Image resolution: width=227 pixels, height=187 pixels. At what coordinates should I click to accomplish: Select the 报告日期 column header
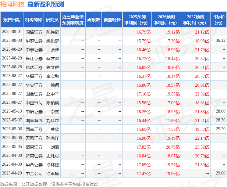(12, 20)
